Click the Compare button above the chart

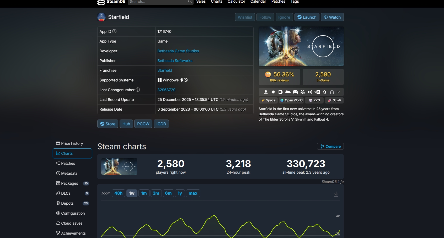point(330,146)
